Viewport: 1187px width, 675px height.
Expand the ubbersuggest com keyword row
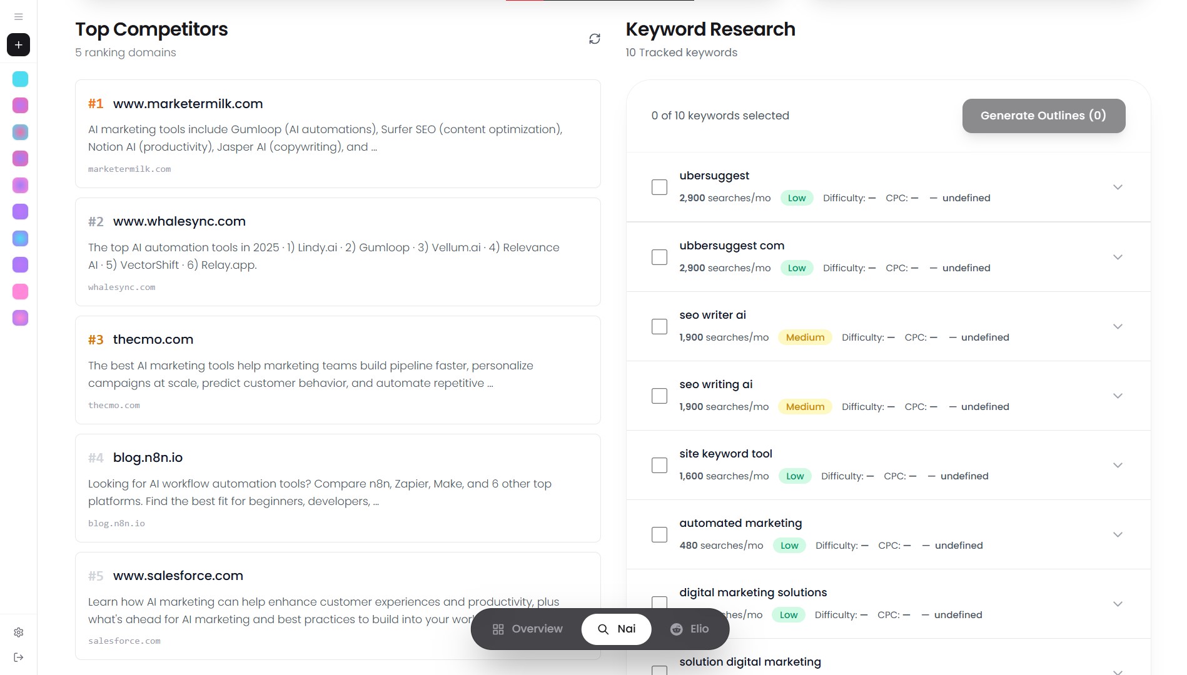click(1118, 257)
